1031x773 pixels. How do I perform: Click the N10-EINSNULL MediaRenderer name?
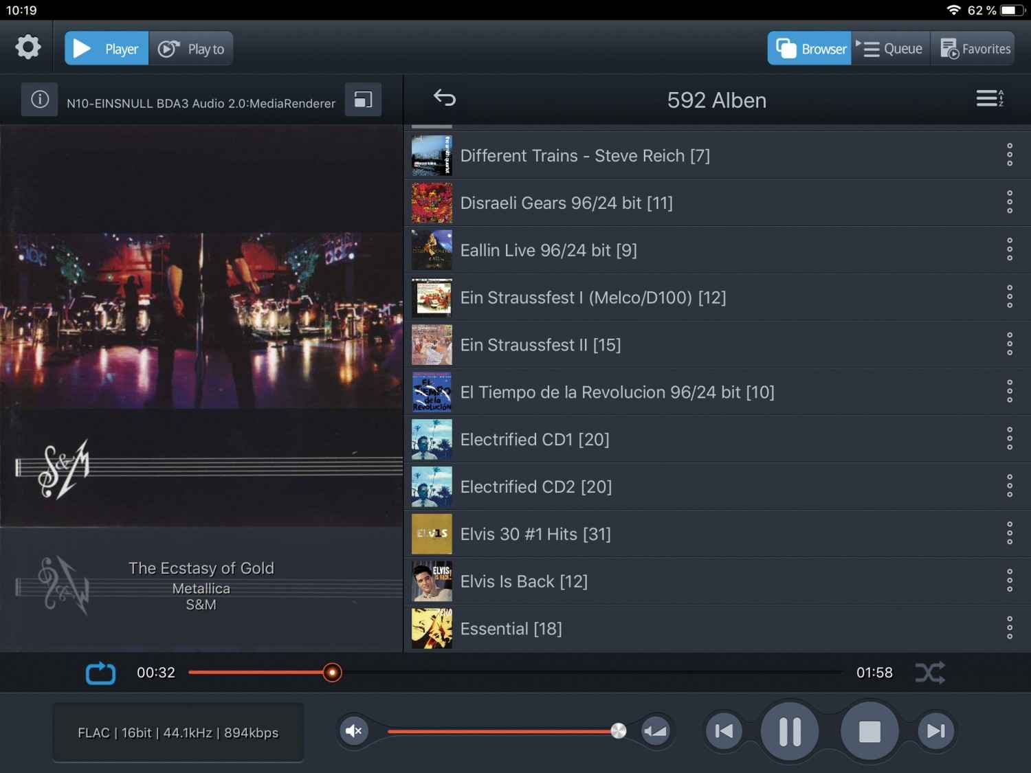(x=201, y=103)
